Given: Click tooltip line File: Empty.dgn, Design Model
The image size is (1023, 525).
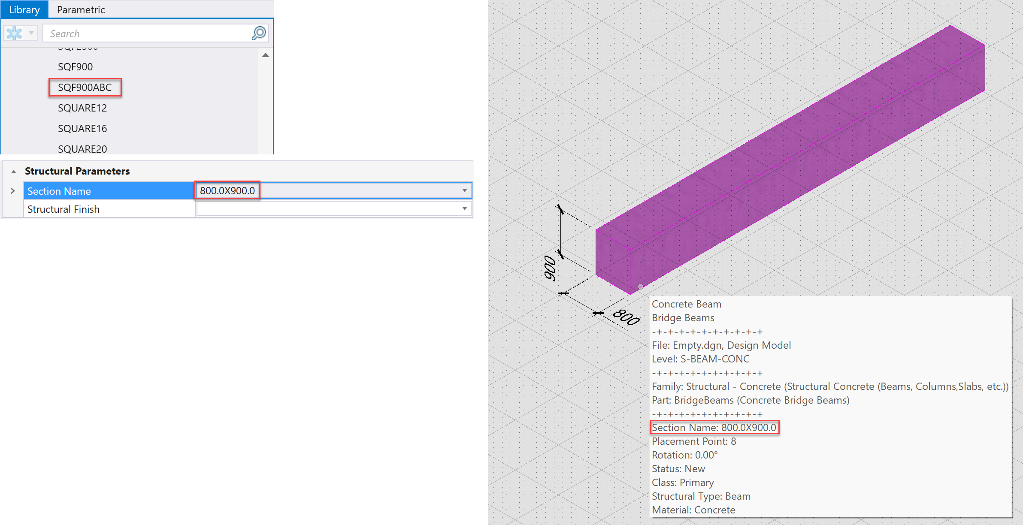Looking at the screenshot, I should coord(721,345).
